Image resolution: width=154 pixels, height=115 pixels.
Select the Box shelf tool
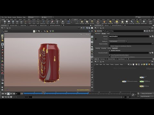(x=5, y=22)
